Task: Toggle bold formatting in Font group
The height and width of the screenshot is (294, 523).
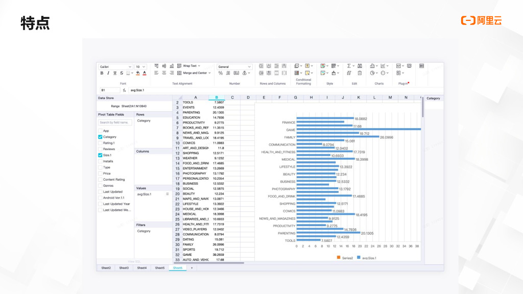Action: click(x=102, y=73)
